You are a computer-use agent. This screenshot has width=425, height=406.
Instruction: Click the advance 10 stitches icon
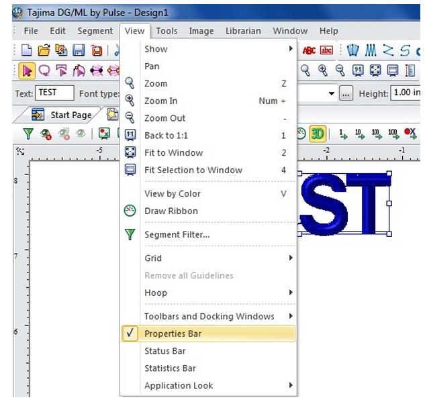[x=360, y=134]
